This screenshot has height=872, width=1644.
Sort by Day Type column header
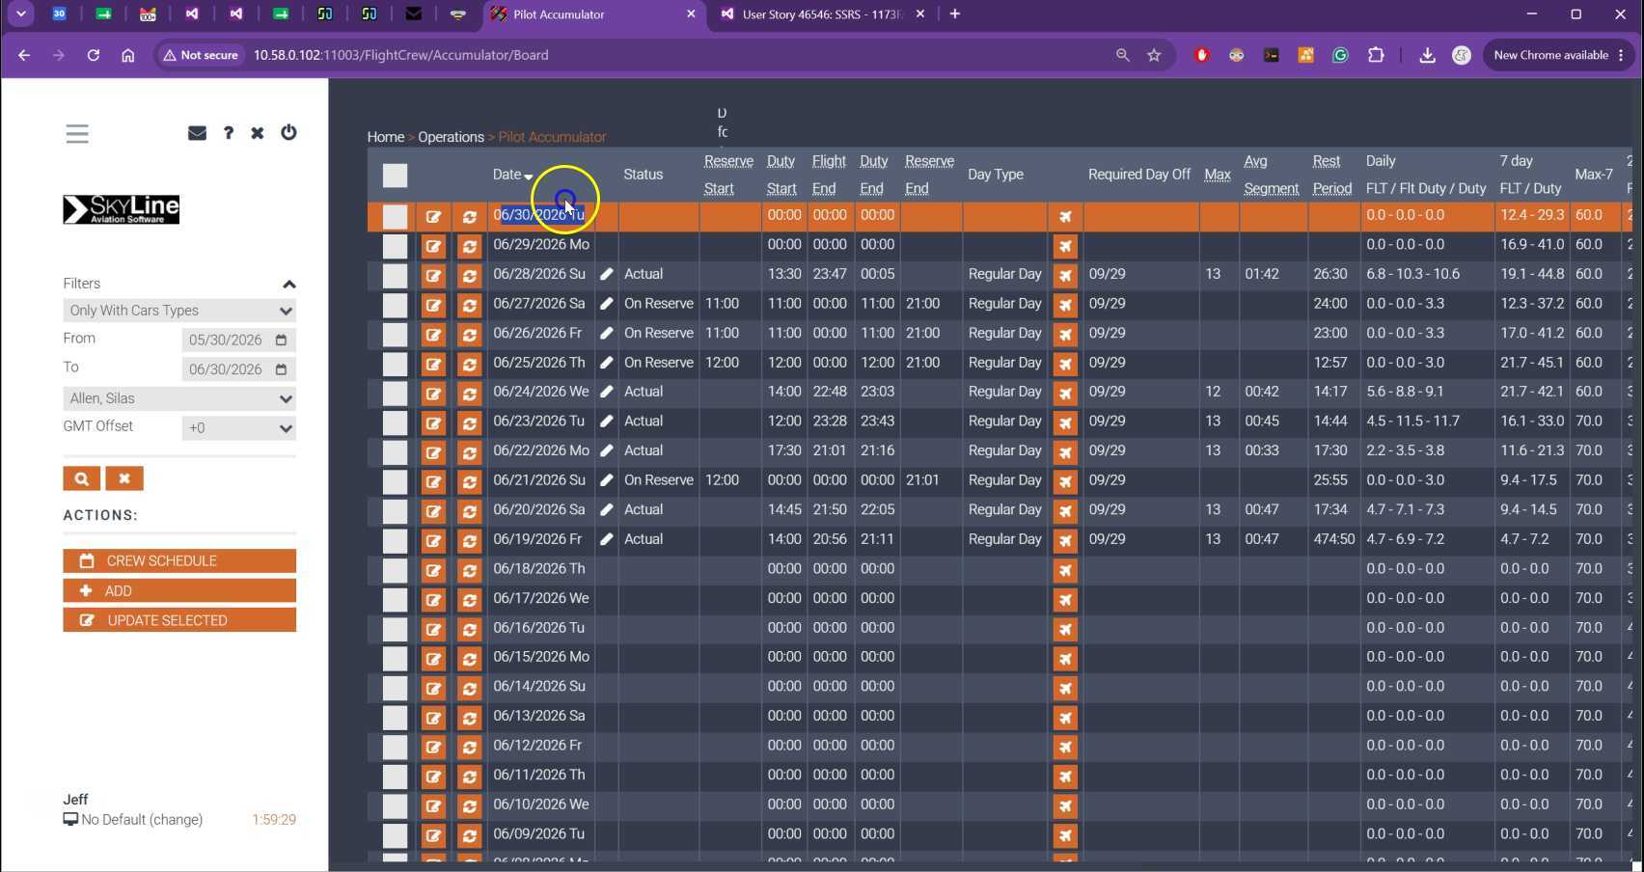[x=995, y=175]
